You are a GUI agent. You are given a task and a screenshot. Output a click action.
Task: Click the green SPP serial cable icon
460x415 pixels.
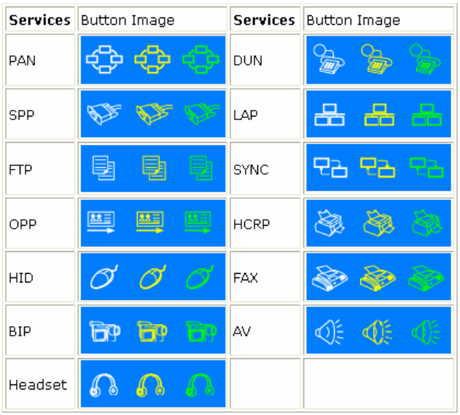point(200,114)
